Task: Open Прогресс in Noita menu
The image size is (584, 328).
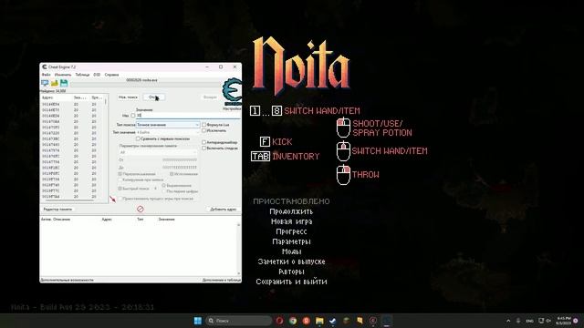Action: point(291,231)
